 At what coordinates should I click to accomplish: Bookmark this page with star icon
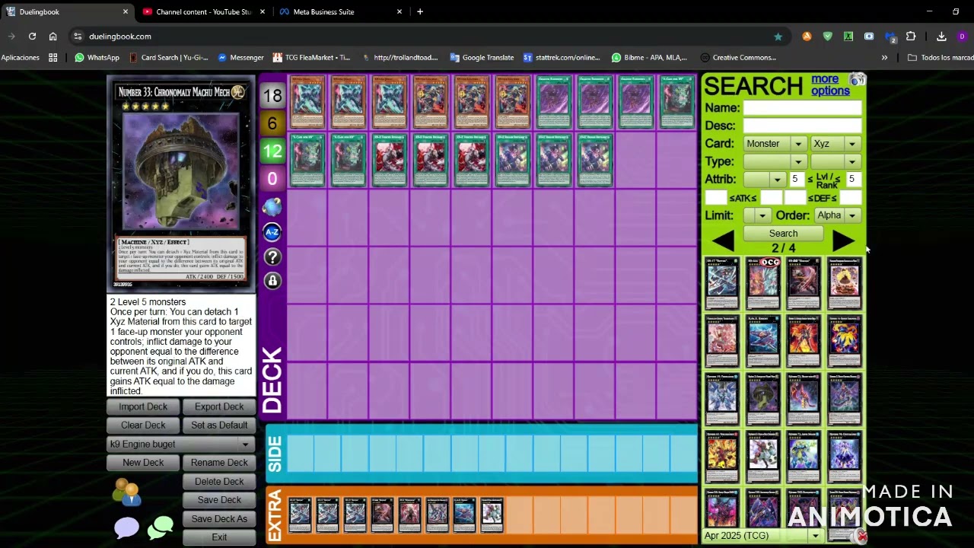click(778, 36)
